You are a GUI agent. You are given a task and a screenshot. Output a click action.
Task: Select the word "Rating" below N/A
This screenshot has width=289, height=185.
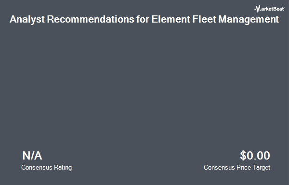tap(63, 168)
